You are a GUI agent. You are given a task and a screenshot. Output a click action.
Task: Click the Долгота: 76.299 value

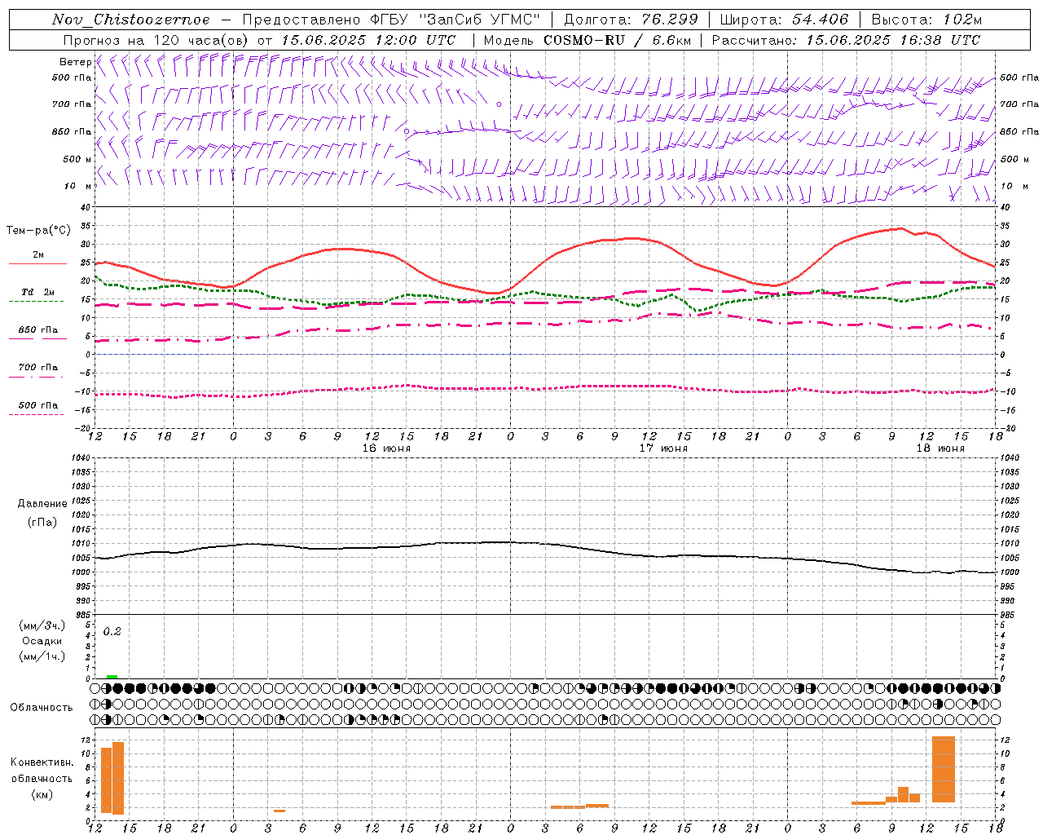click(631, 20)
